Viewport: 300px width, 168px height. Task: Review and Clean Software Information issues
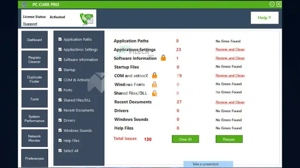(230, 58)
